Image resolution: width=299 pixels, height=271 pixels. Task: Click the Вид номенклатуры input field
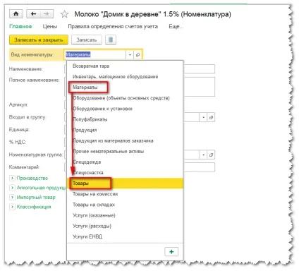tap(95, 55)
